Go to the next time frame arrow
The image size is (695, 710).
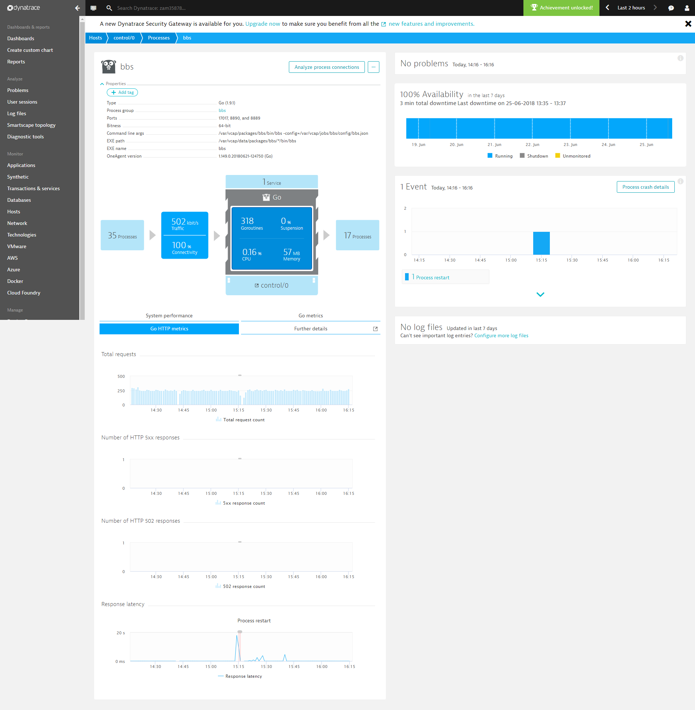tap(655, 8)
